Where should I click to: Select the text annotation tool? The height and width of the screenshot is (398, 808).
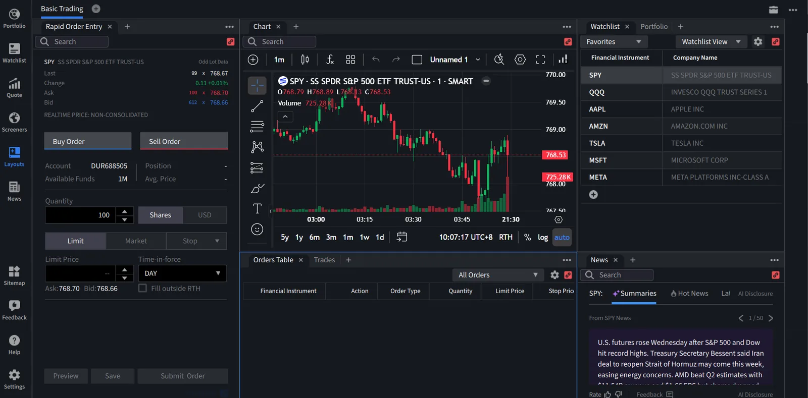pyautogui.click(x=257, y=208)
